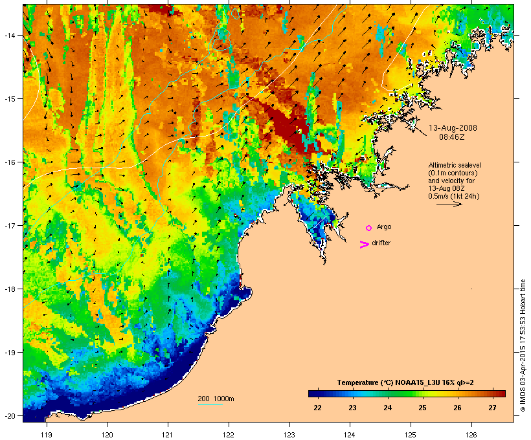This screenshot has height=440, width=531.
Task: Click the velocity scale arrow under 0.5m/s
Action: pos(449,204)
